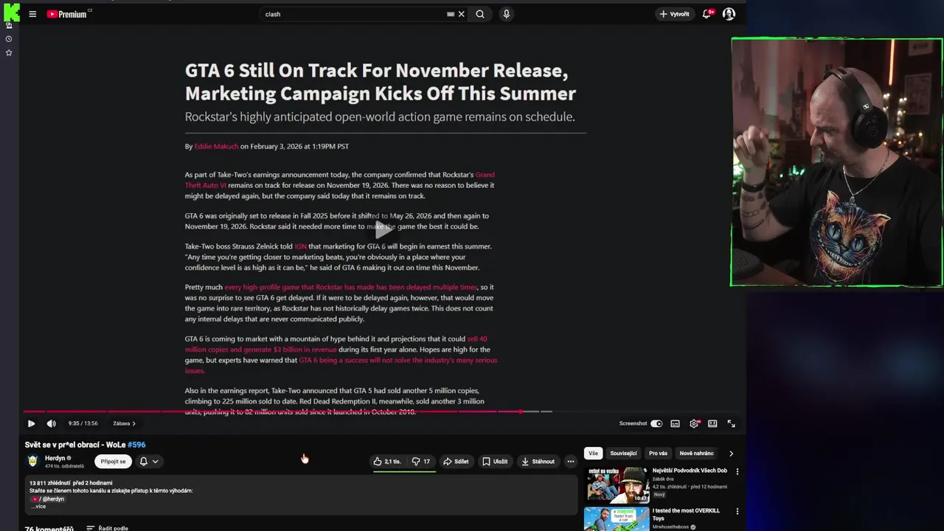944x531 pixels.
Task: Click the Vytvořit create button
Action: click(x=674, y=14)
